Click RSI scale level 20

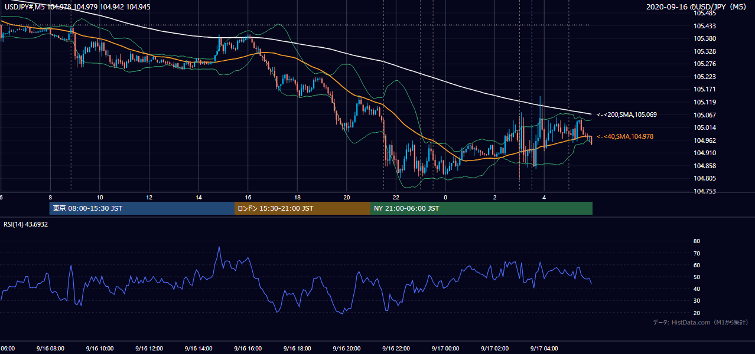pyautogui.click(x=697, y=313)
